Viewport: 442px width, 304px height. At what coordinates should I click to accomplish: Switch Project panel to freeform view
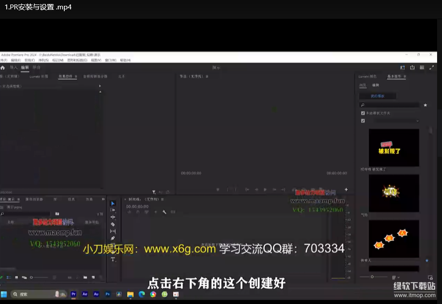[24, 278]
